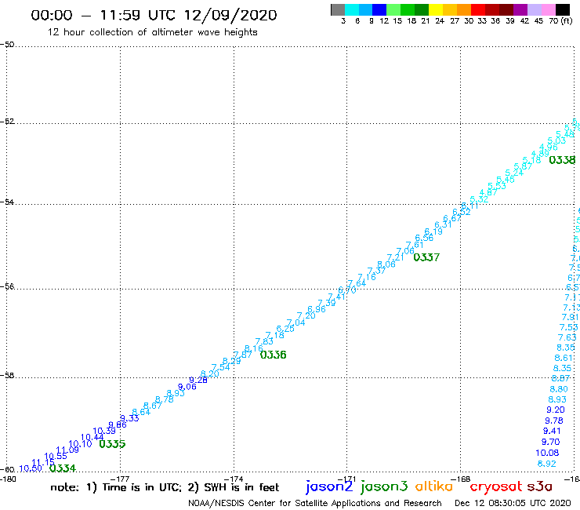Click the gray swatch in the legend
The height and width of the screenshot is (510, 580).
point(338,9)
